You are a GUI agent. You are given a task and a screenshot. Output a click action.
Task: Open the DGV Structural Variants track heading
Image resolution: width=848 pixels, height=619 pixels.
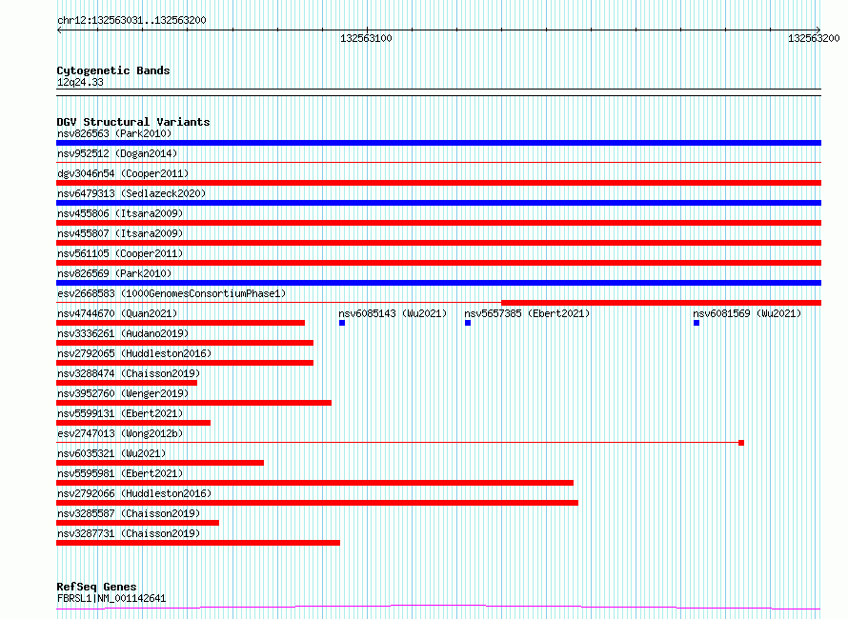[x=133, y=122]
